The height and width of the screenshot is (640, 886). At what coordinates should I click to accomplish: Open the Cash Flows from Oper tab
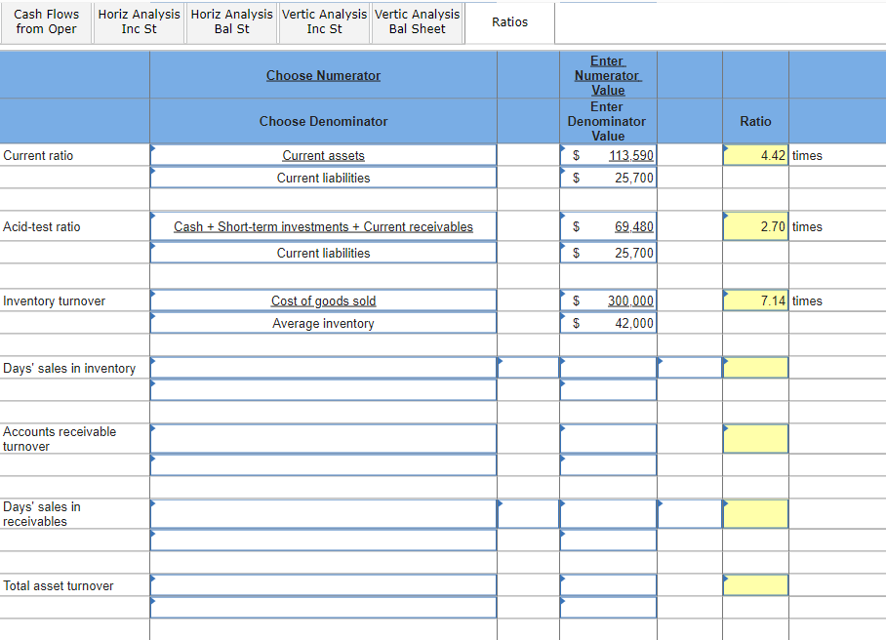coord(46,22)
